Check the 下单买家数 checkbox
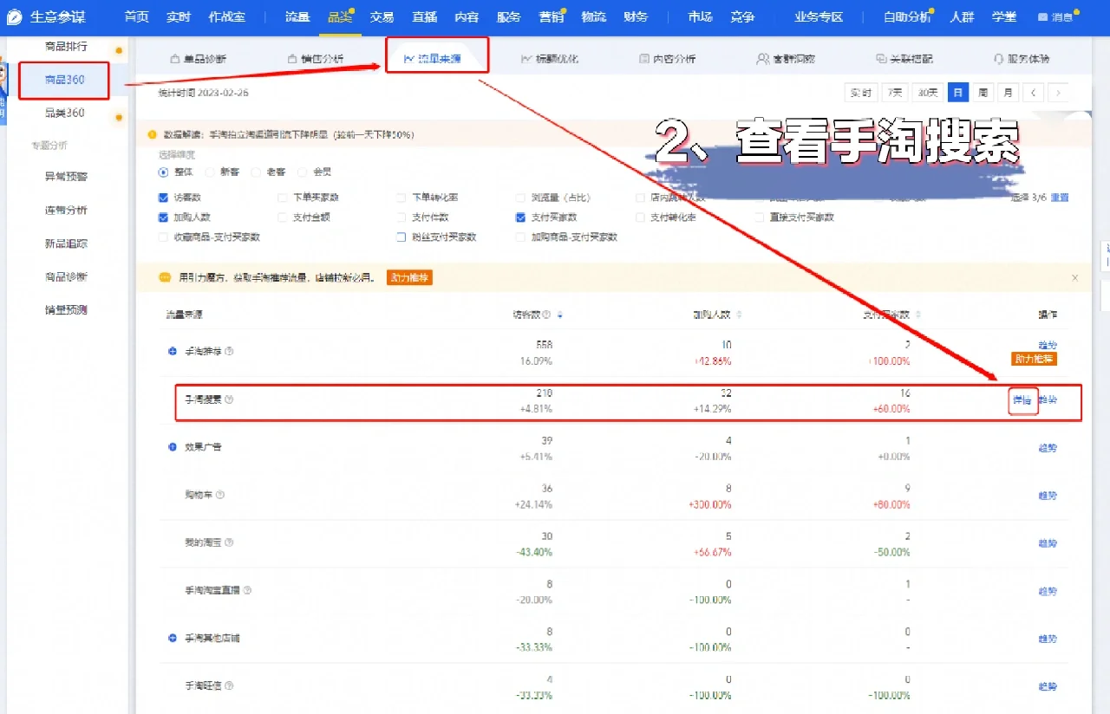Screen dimensions: 1110x714 point(283,198)
